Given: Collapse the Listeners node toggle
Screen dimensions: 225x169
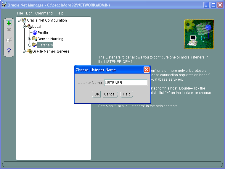Looking at the screenshot, I should tap(30, 45).
